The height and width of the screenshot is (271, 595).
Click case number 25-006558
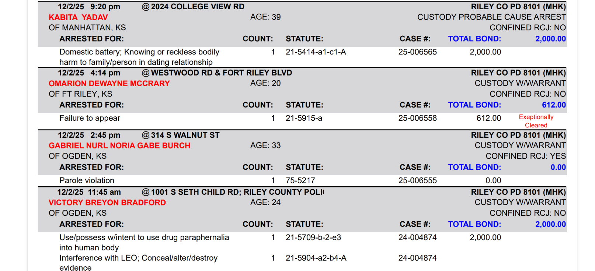point(417,118)
